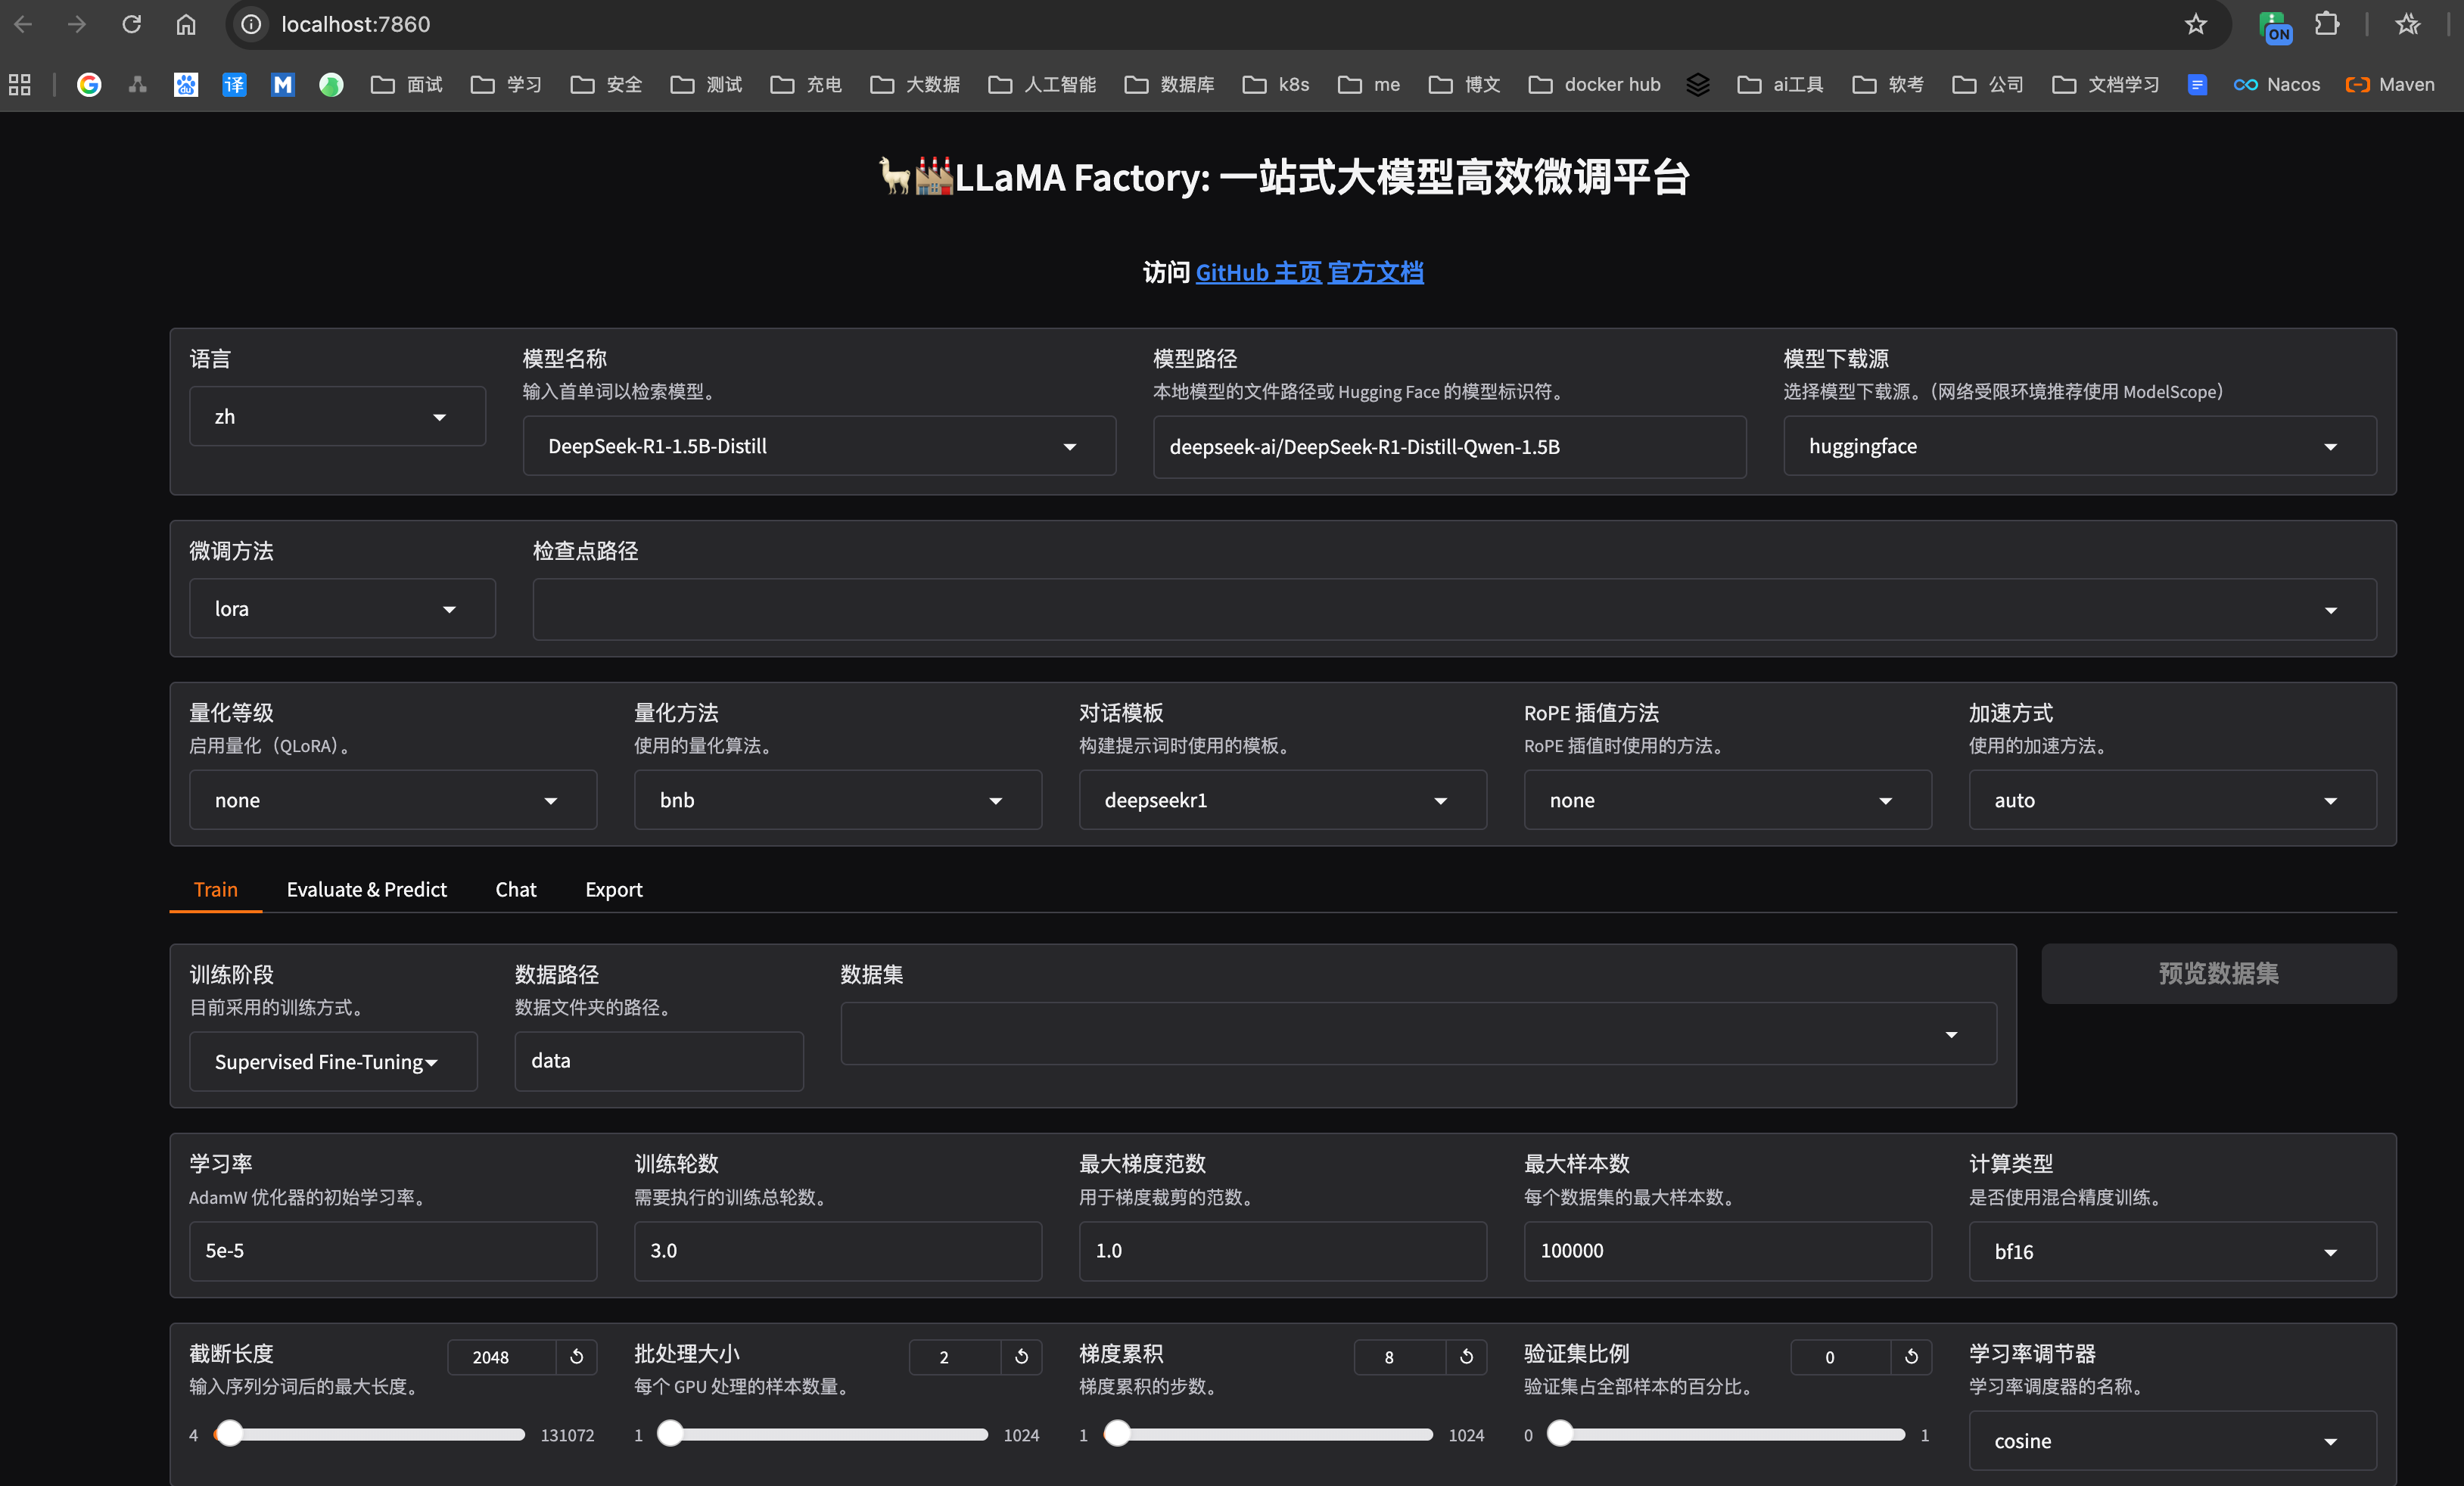Expand the 数据集 dropdown
The height and width of the screenshot is (1486, 2464).
pos(1419,1034)
